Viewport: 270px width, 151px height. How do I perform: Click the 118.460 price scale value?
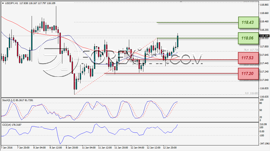click(x=264, y=22)
